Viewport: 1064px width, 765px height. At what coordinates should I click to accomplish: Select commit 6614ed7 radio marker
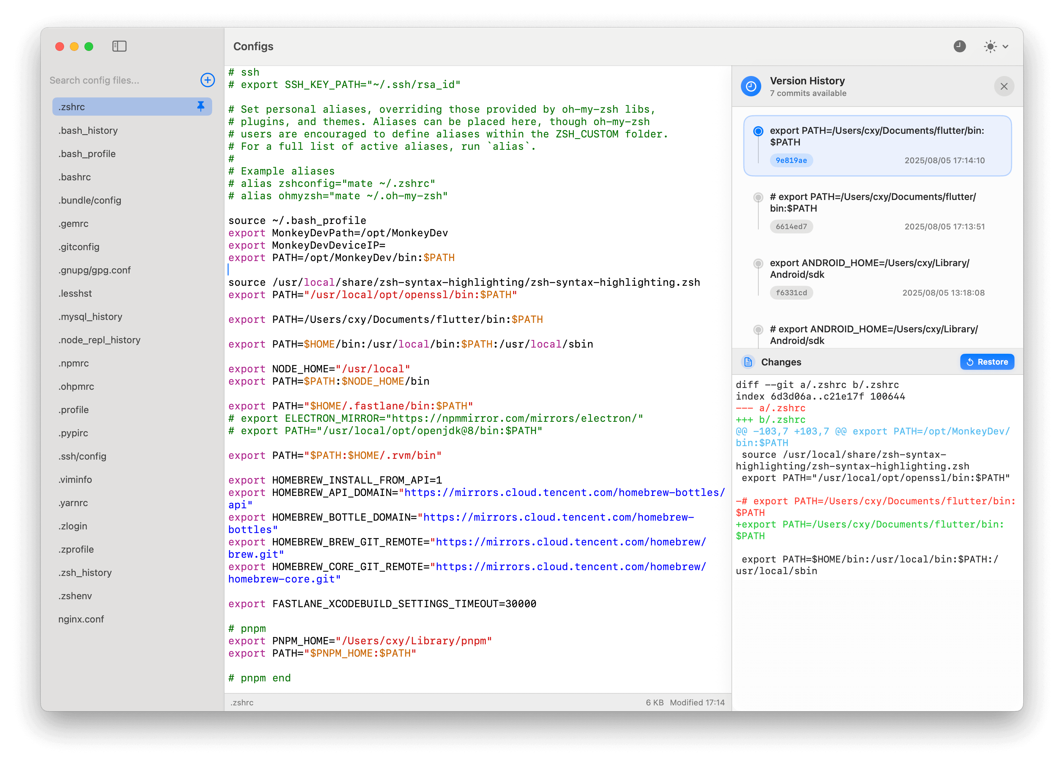(758, 197)
